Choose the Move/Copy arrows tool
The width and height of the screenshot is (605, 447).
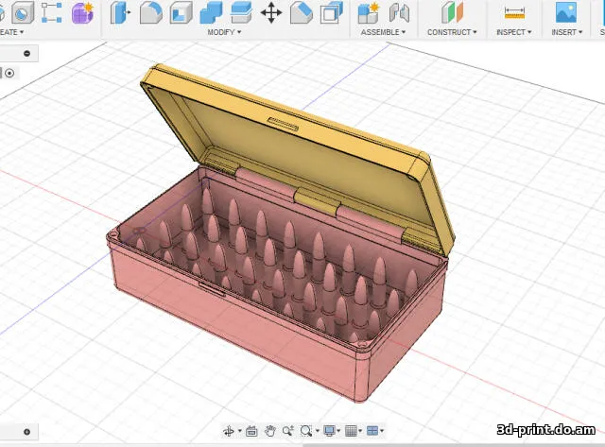click(271, 12)
